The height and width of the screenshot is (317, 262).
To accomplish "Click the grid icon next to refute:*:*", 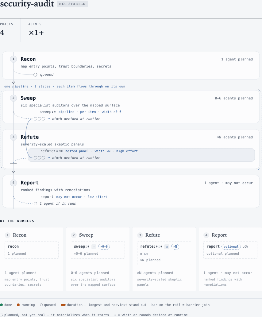I will (x=167, y=247).
